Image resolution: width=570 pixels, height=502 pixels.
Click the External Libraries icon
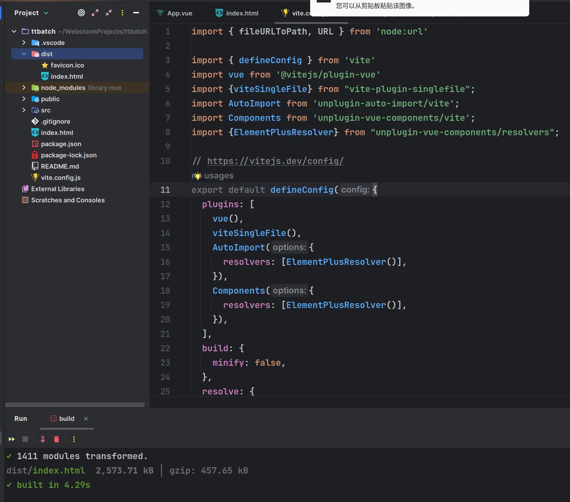[x=25, y=189]
